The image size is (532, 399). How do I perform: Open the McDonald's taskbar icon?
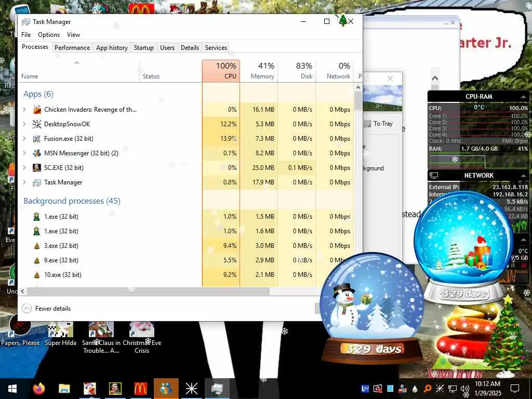[140, 389]
